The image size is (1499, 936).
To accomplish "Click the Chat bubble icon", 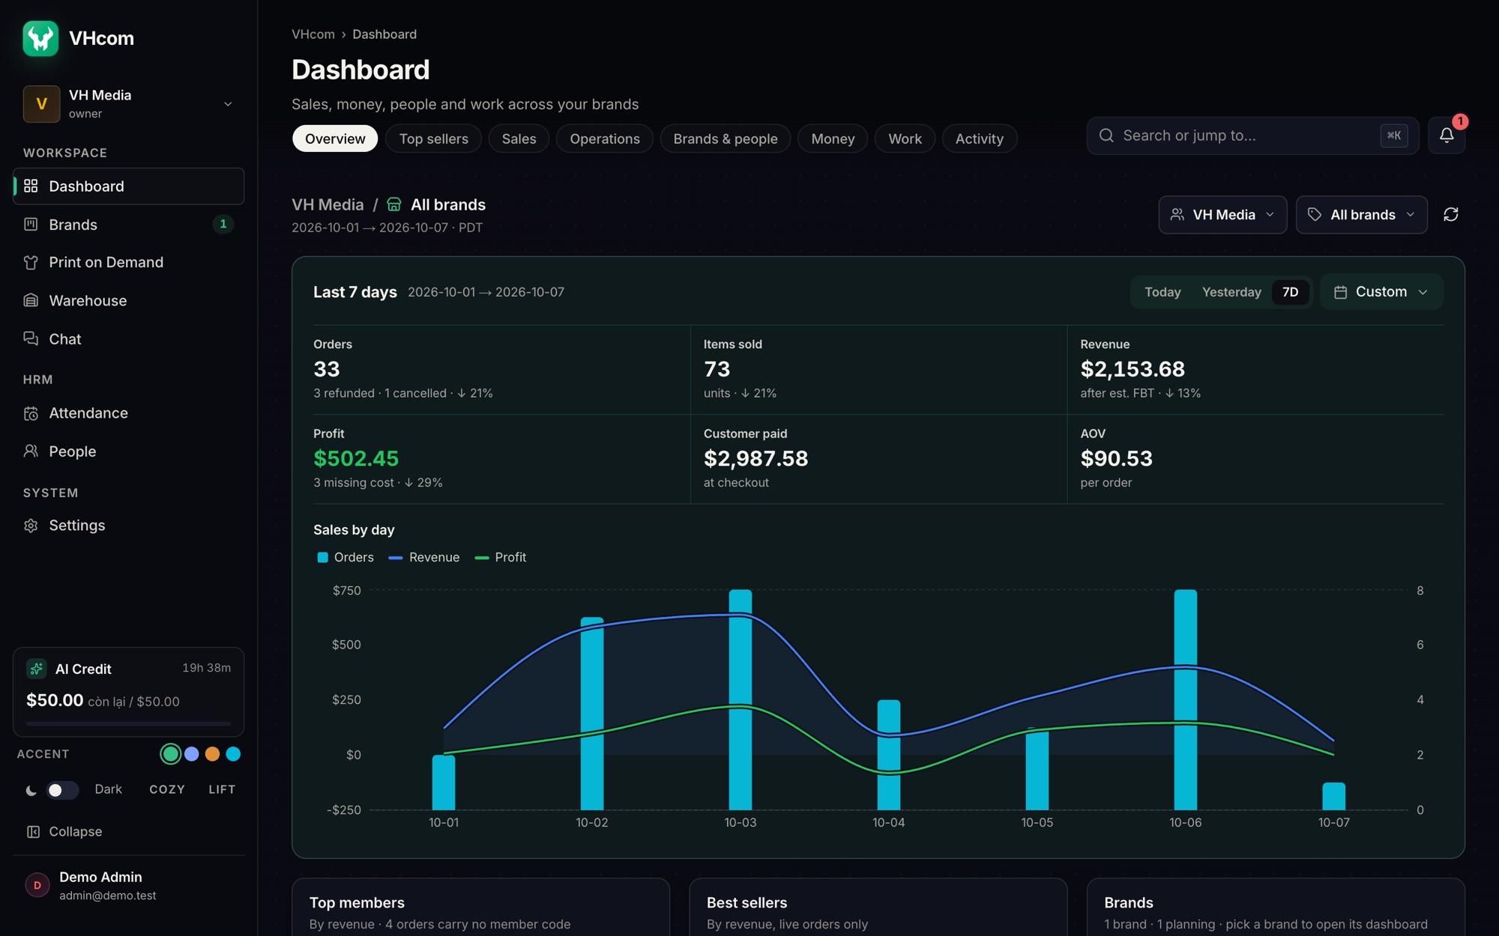I will point(31,338).
